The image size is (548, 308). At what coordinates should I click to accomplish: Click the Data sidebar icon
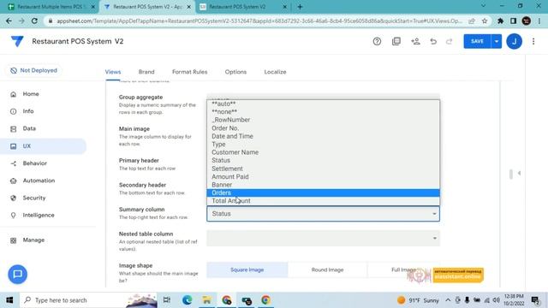click(14, 129)
